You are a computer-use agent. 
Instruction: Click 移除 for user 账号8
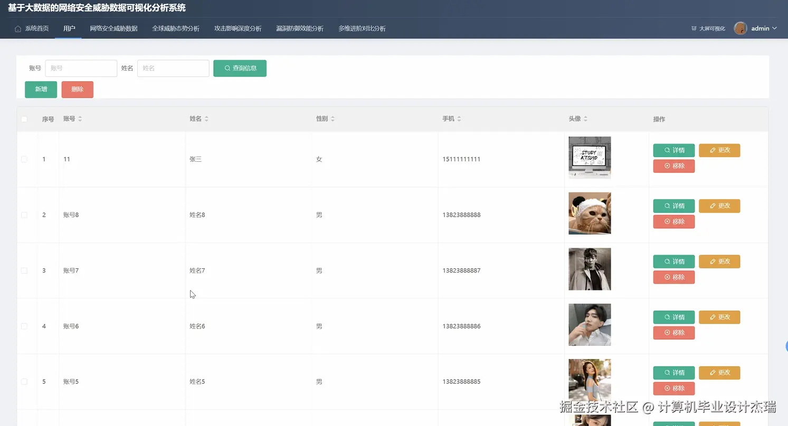674,222
